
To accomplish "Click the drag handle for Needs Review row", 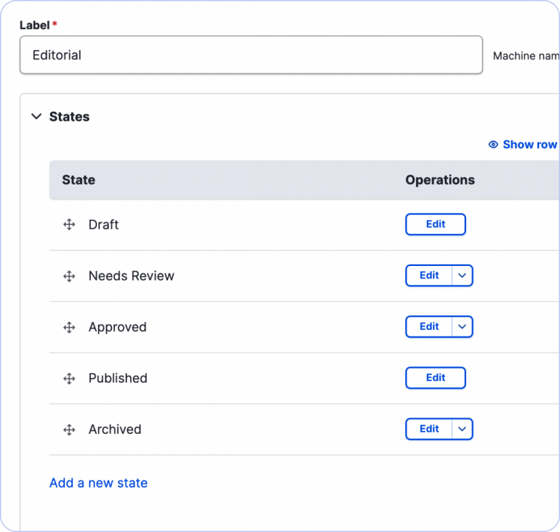I will pos(69,276).
